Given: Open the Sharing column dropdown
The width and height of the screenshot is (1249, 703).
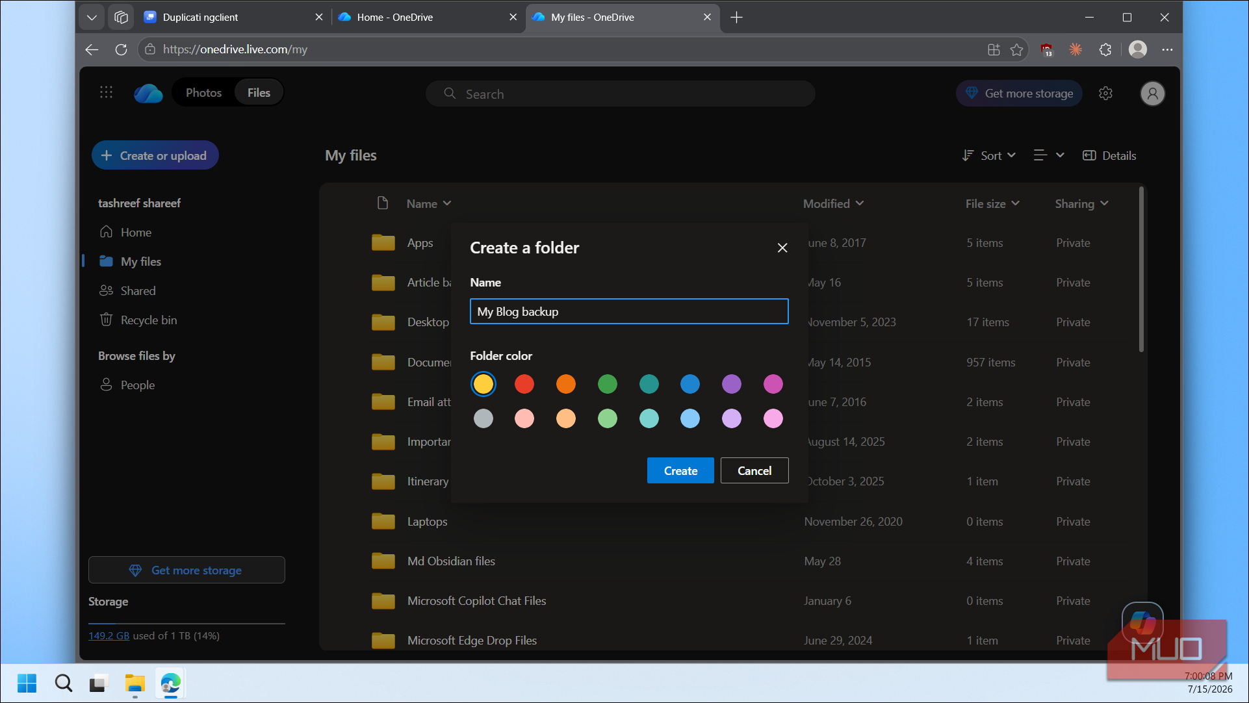Looking at the screenshot, I should (1081, 203).
